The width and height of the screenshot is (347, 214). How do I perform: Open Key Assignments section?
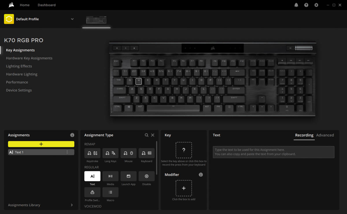tap(20, 50)
